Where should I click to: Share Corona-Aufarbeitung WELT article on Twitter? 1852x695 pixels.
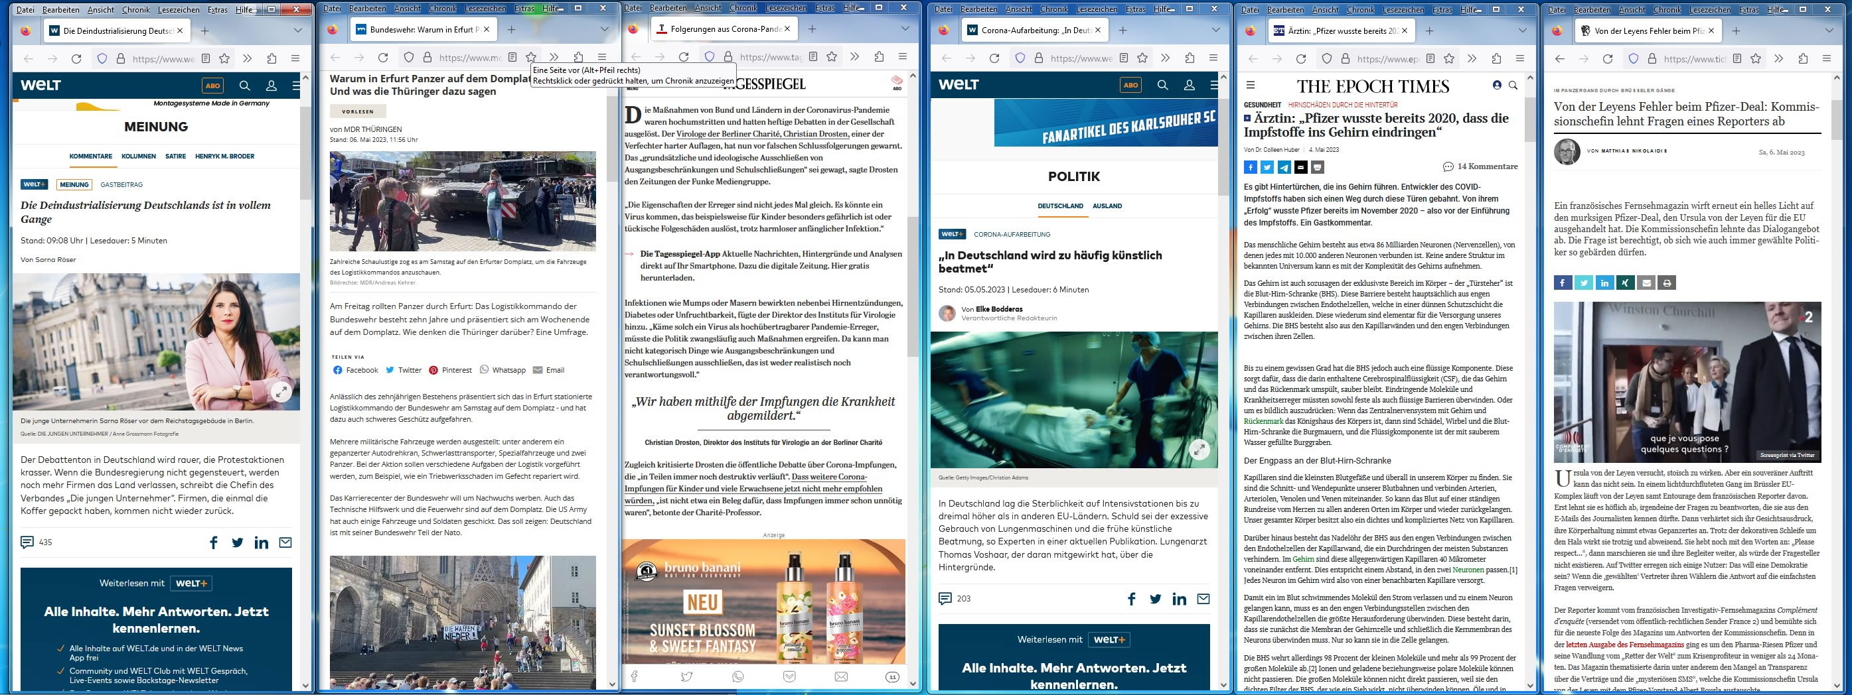point(1156,599)
